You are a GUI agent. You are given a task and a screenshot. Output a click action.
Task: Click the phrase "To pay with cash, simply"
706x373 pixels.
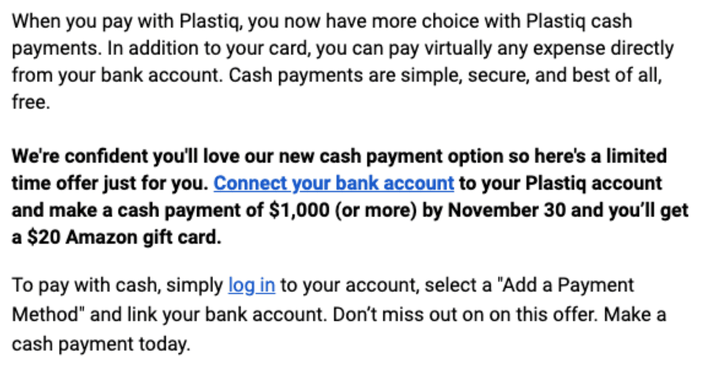[117, 285]
